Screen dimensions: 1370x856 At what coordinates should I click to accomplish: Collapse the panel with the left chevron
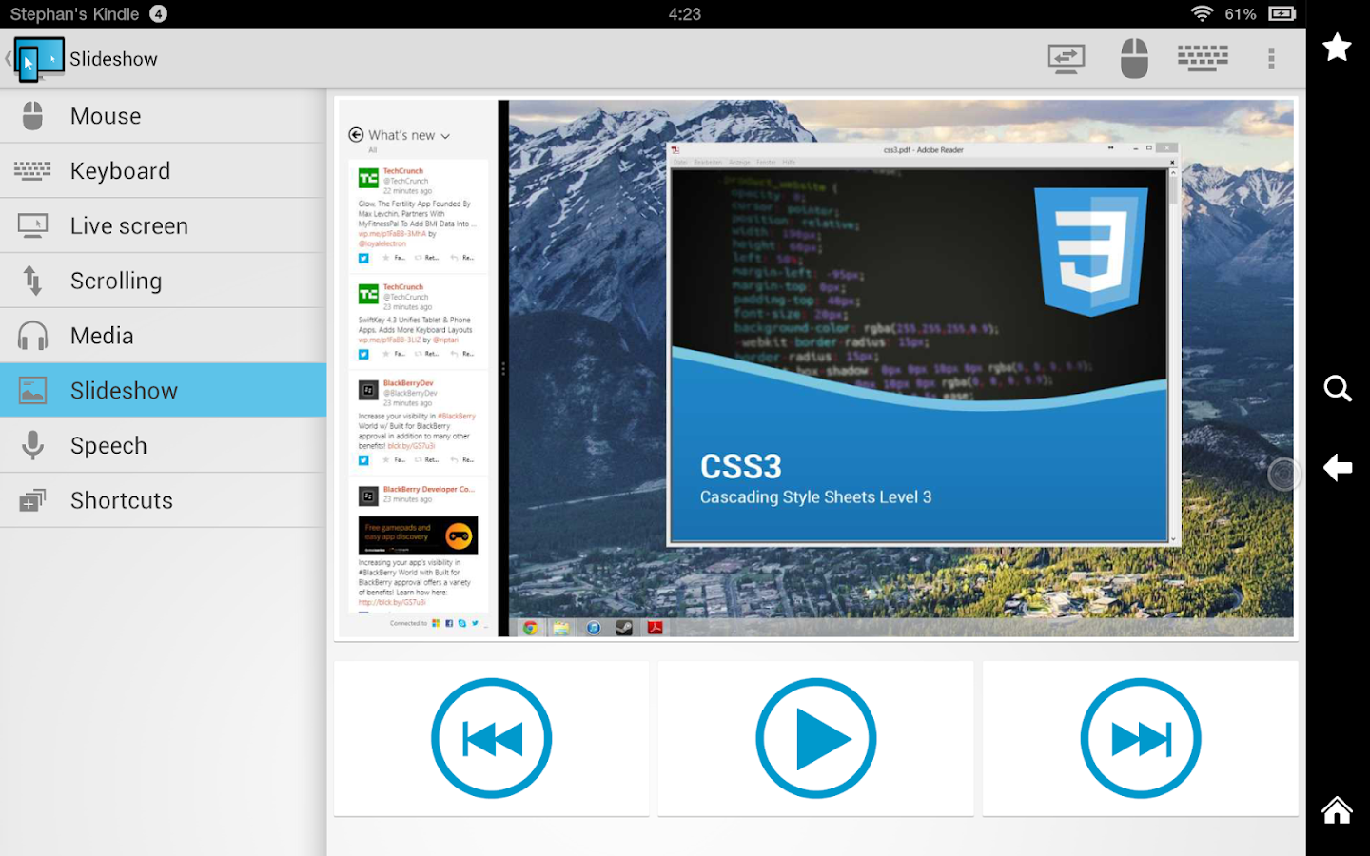click(8, 57)
